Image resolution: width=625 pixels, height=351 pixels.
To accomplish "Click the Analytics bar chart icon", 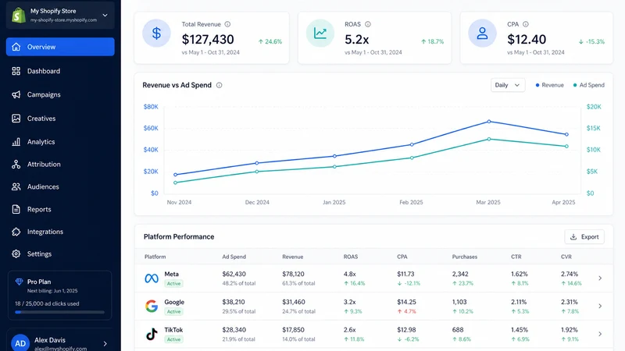I will pyautogui.click(x=16, y=142).
